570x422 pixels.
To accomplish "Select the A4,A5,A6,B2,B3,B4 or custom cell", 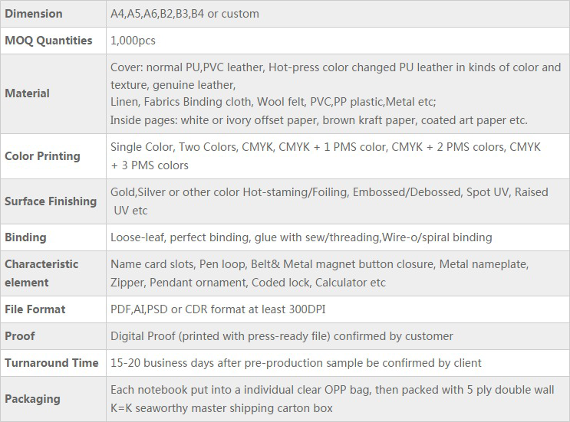I will (185, 14).
